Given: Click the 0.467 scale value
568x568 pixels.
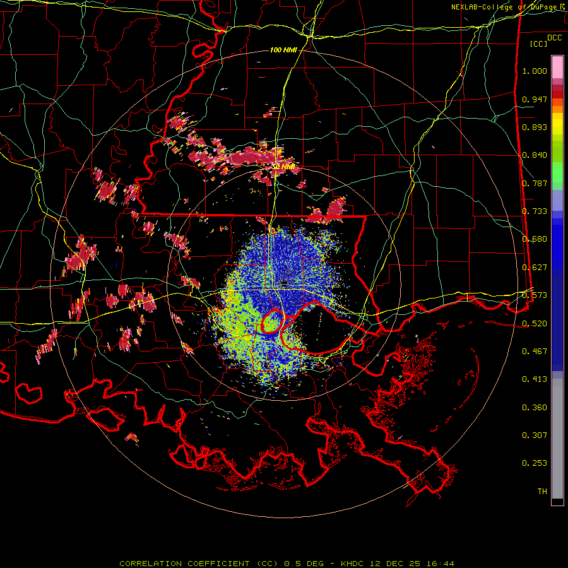Looking at the screenshot, I should (x=535, y=352).
